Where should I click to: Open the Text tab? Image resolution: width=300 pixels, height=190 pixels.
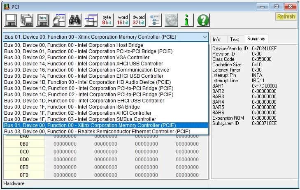(x=234, y=39)
